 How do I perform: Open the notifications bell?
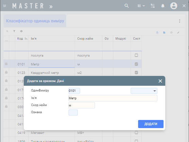(x=163, y=6)
